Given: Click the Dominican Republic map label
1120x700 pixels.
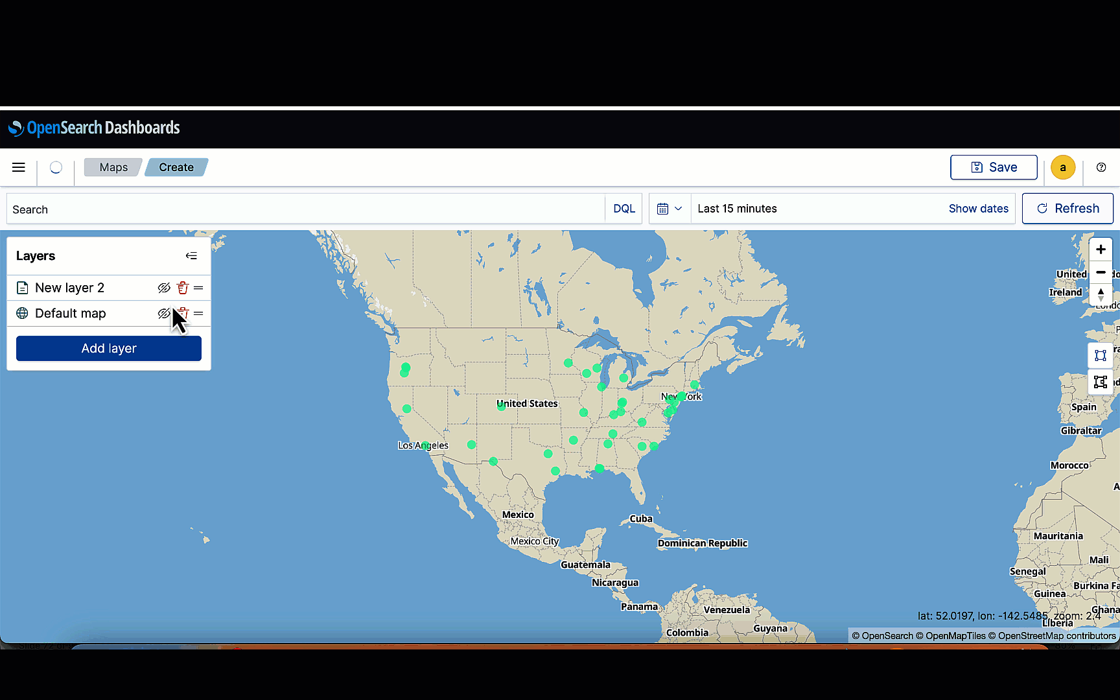Looking at the screenshot, I should 703,543.
